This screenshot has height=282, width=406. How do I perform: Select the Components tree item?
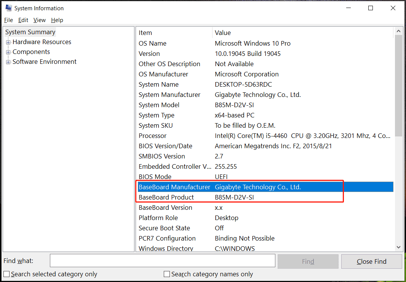[31, 52]
